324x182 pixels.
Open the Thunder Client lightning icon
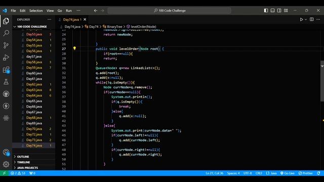pos(6,106)
